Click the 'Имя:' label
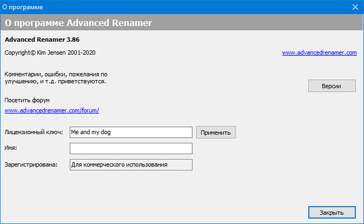 click(x=11, y=148)
